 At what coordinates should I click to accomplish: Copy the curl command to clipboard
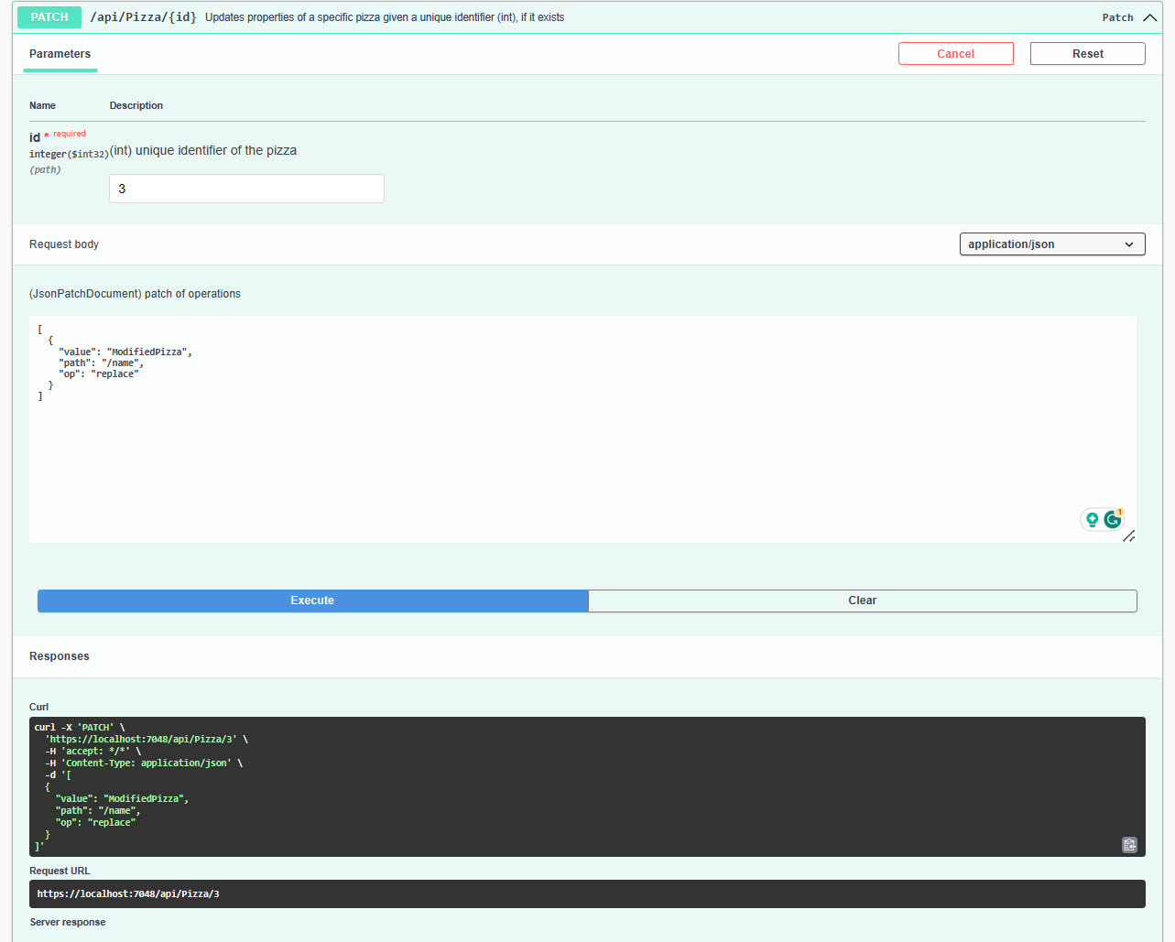[1129, 845]
